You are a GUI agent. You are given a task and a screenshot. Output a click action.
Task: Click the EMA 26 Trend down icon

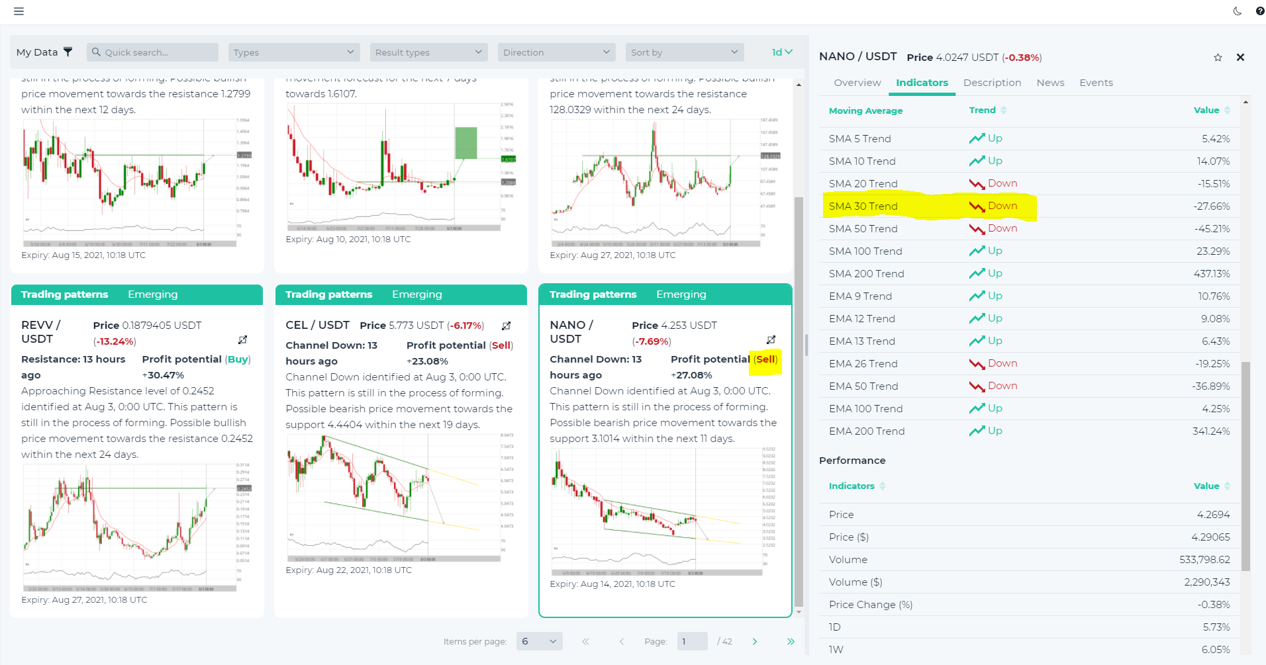tap(977, 363)
